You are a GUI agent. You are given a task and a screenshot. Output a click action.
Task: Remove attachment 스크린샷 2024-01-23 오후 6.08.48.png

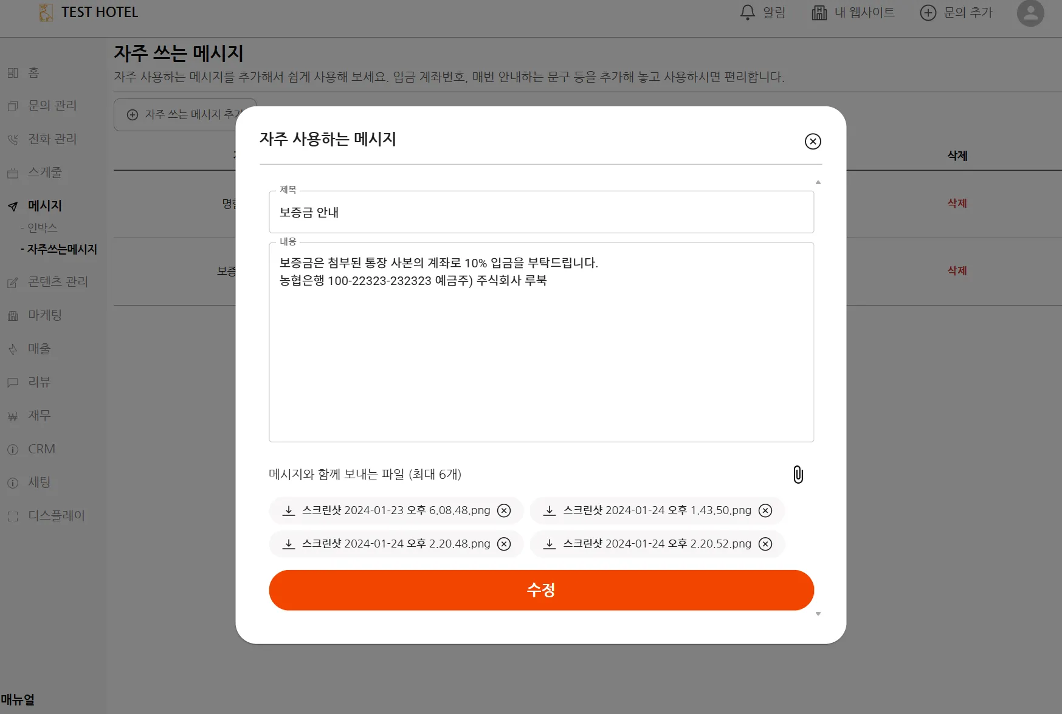(504, 510)
